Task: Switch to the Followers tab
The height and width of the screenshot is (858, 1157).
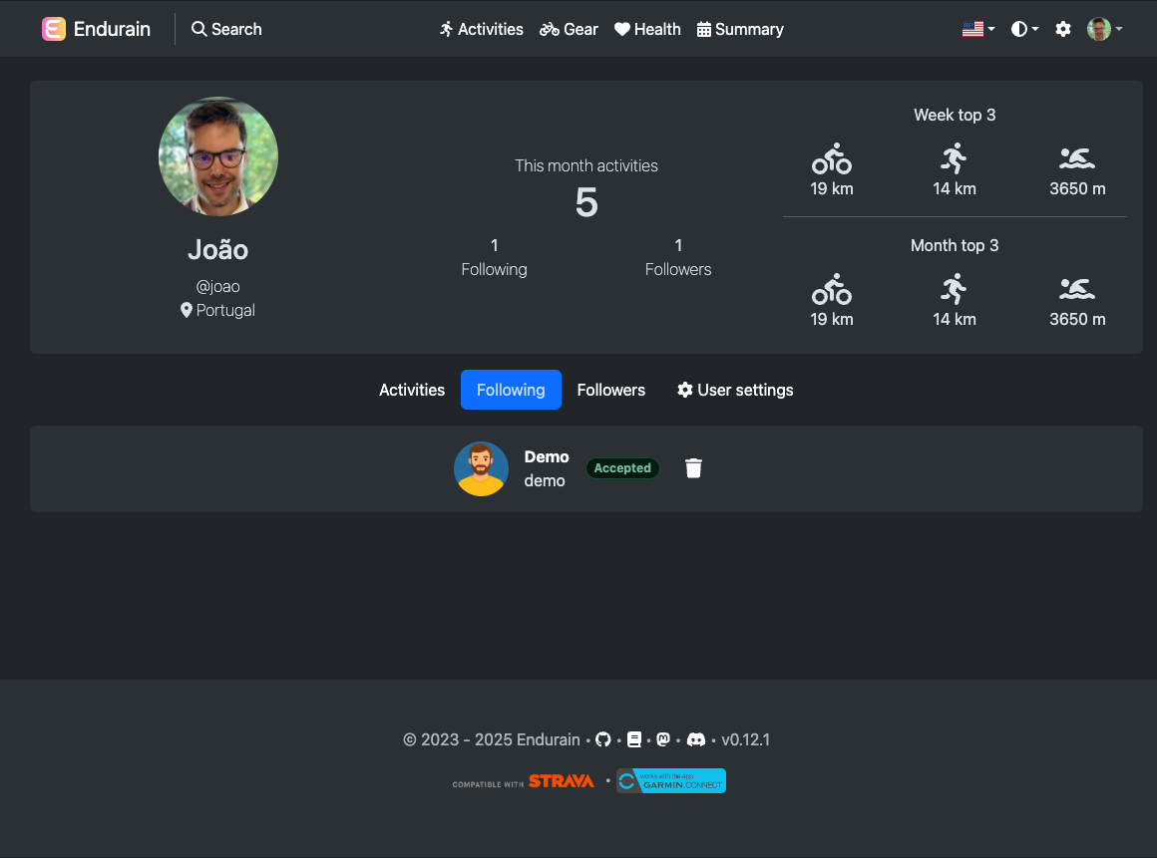Action: coord(611,390)
